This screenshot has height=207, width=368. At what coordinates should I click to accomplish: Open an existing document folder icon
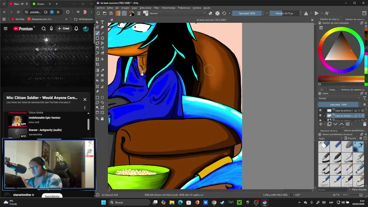coord(105,13)
